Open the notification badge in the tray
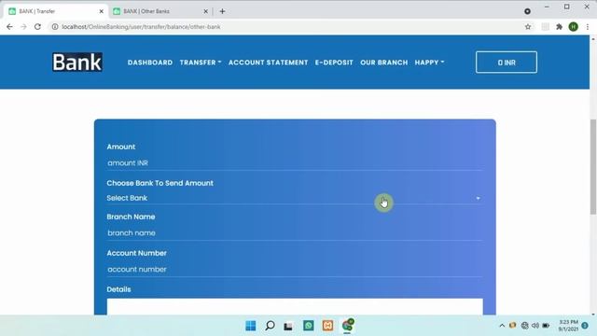The width and height of the screenshot is (597, 336). click(585, 326)
